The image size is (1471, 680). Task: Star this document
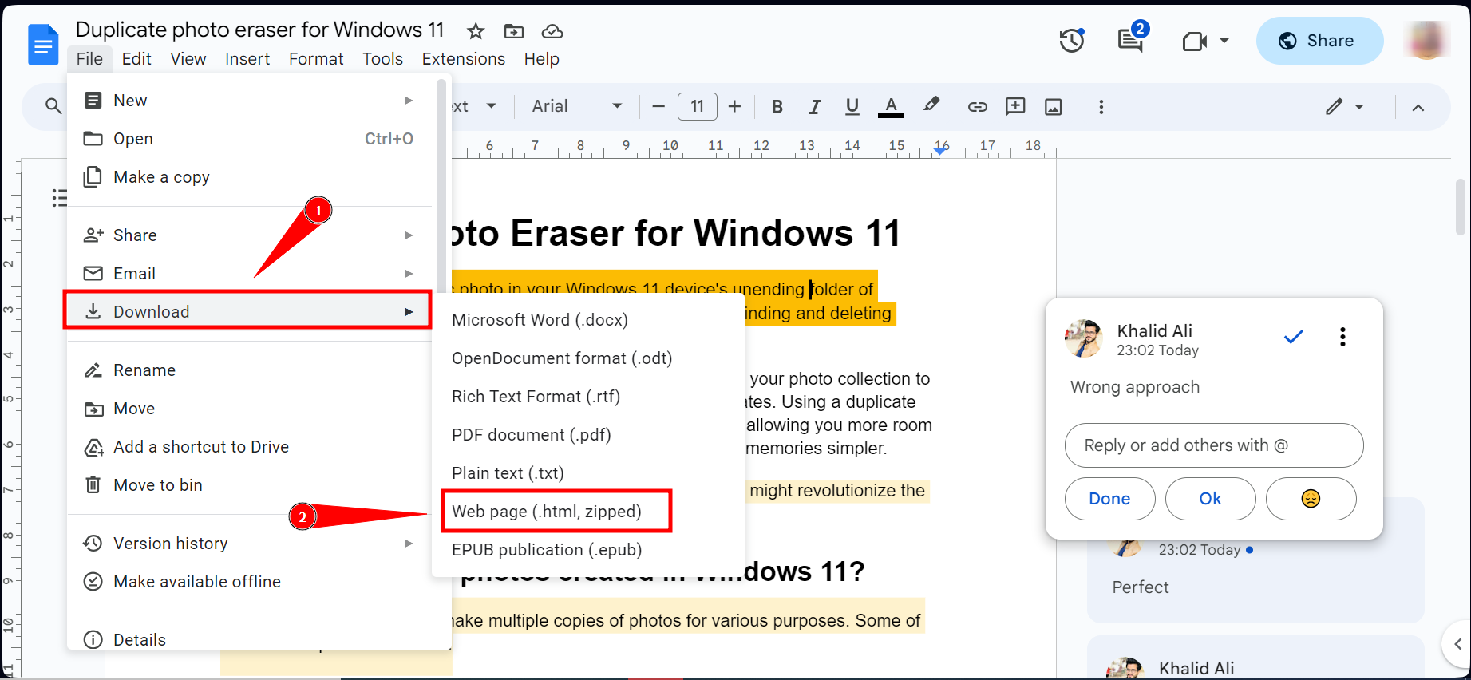click(x=476, y=31)
